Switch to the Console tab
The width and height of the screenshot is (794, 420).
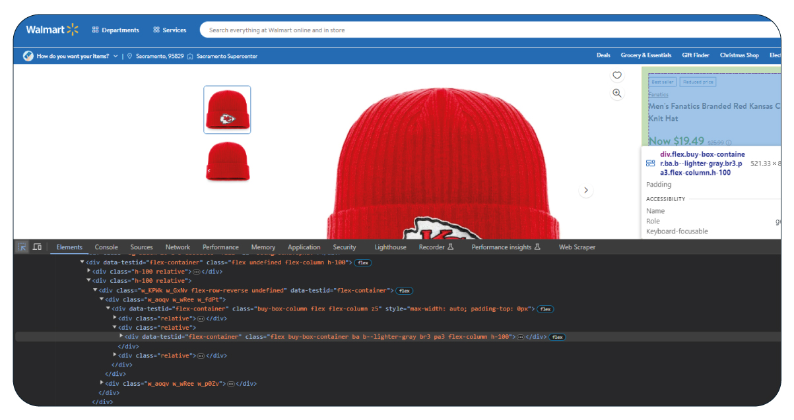106,247
